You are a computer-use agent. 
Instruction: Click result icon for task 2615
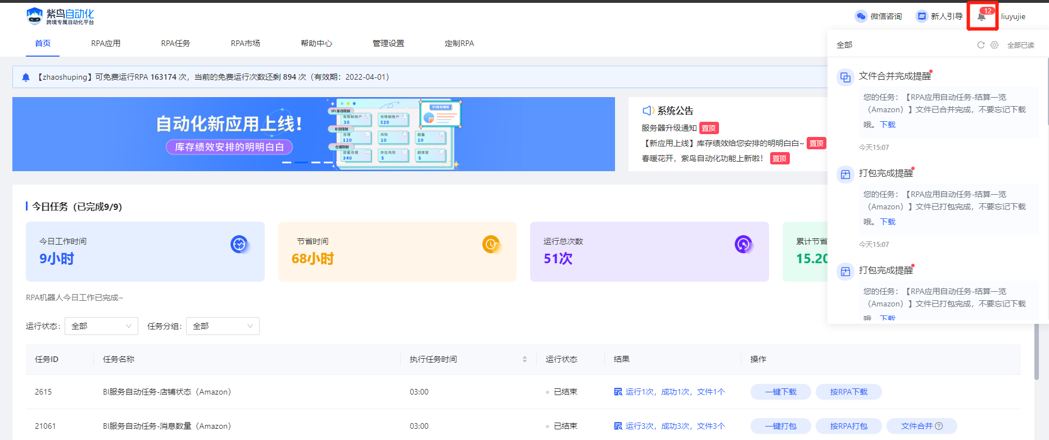(618, 392)
